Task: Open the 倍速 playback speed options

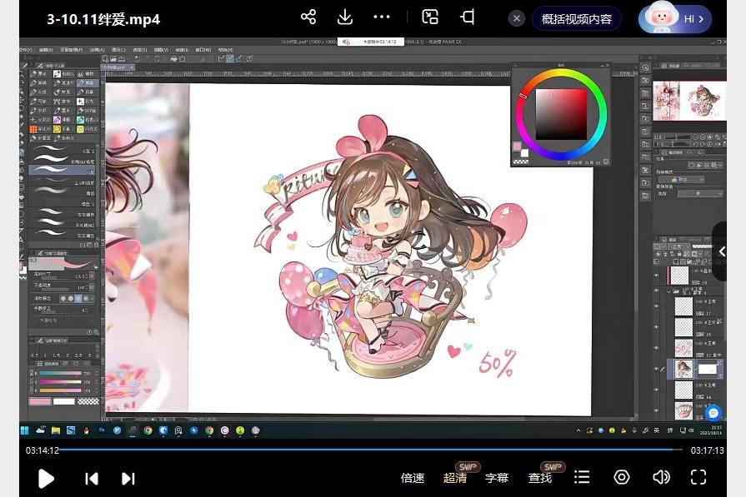Action: click(413, 478)
